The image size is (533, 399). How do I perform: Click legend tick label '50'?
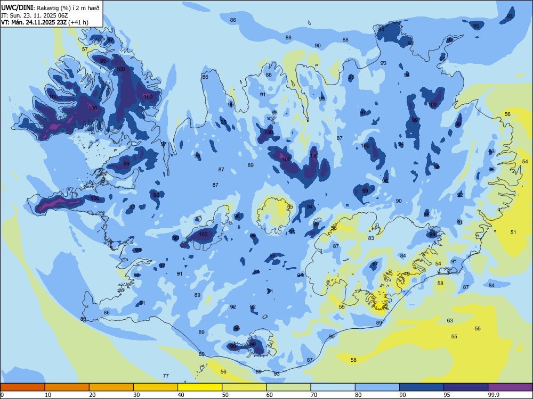[x=225, y=395]
